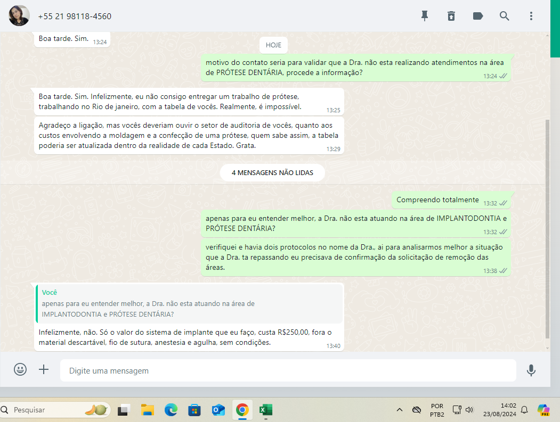The height and width of the screenshot is (422, 560).
Task: Click the chat vertical scrollbar
Action: [x=548, y=228]
